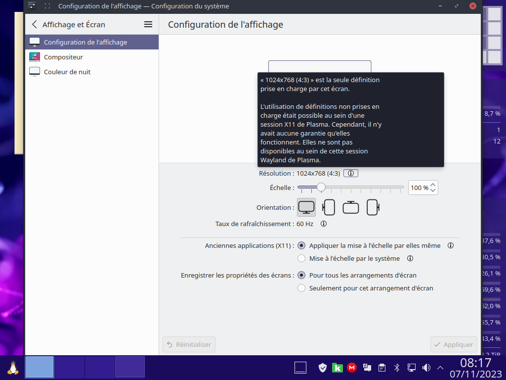Open the network connections tray icon
The image size is (506, 380).
pyautogui.click(x=412, y=368)
